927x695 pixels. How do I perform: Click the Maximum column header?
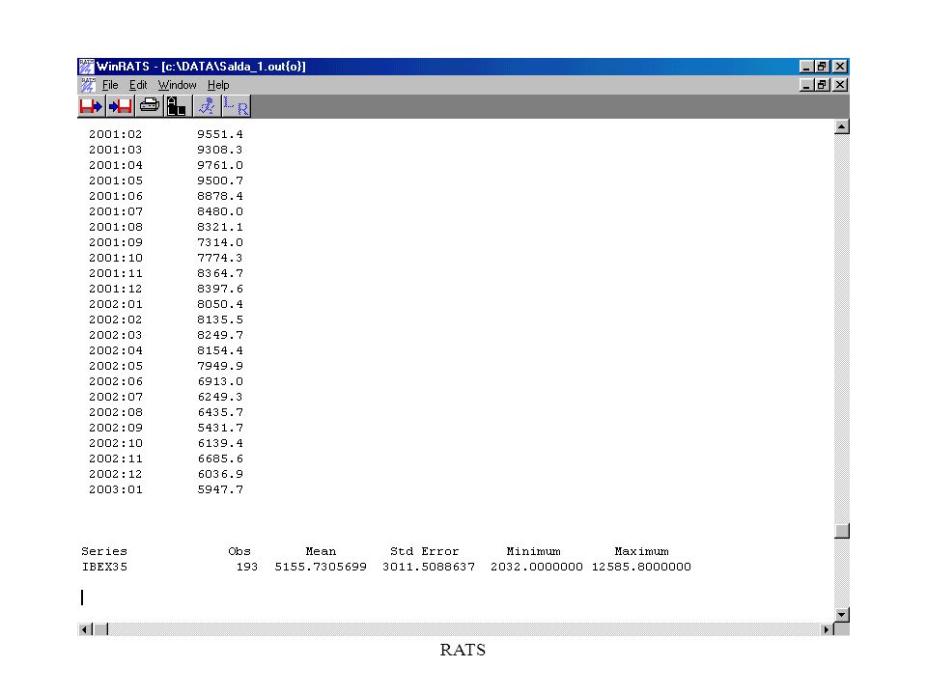[641, 551]
